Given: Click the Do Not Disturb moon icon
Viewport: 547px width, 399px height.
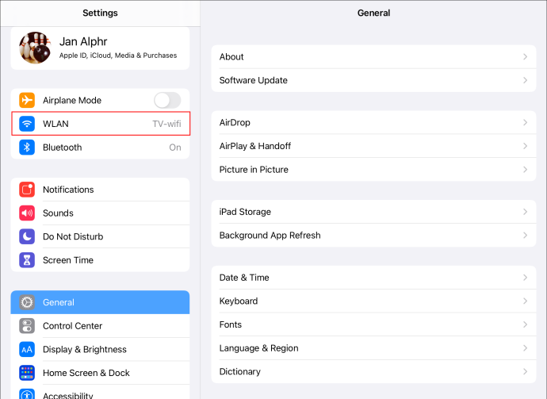Looking at the screenshot, I should click(x=27, y=236).
